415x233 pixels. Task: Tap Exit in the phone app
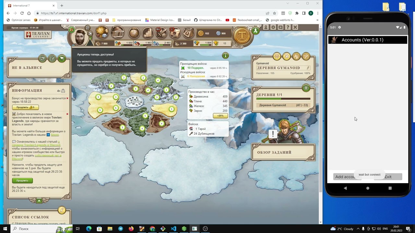pos(388,177)
